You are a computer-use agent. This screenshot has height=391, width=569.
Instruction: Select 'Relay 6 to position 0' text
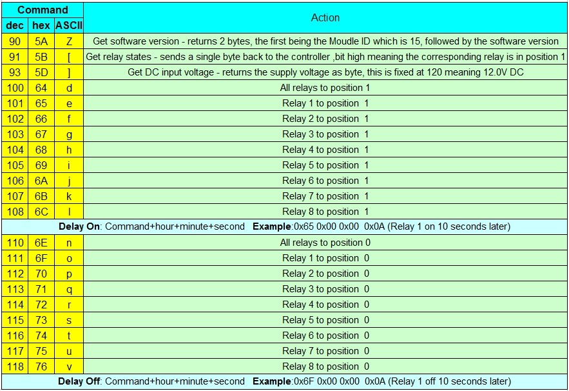(325, 336)
